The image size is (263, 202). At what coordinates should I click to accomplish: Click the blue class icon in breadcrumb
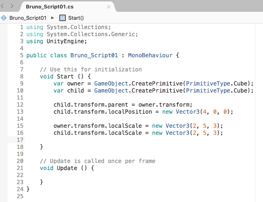click(x=4, y=18)
